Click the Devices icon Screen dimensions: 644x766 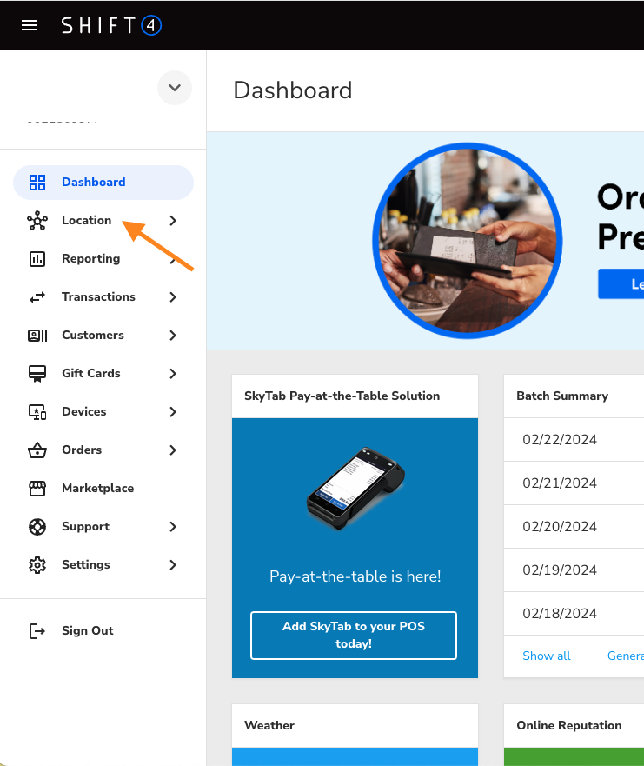point(37,412)
